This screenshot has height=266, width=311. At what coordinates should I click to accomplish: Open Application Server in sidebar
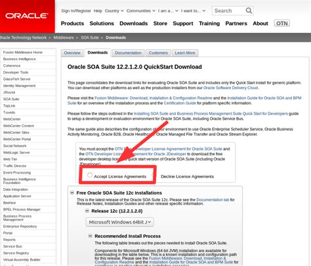(x=17, y=196)
